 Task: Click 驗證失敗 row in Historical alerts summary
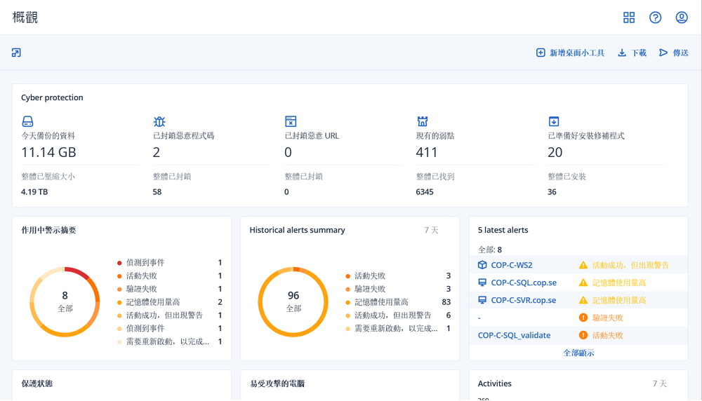[x=398, y=289]
